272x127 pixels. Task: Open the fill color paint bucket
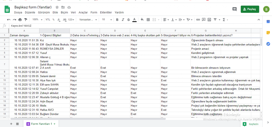(x=142, y=20)
